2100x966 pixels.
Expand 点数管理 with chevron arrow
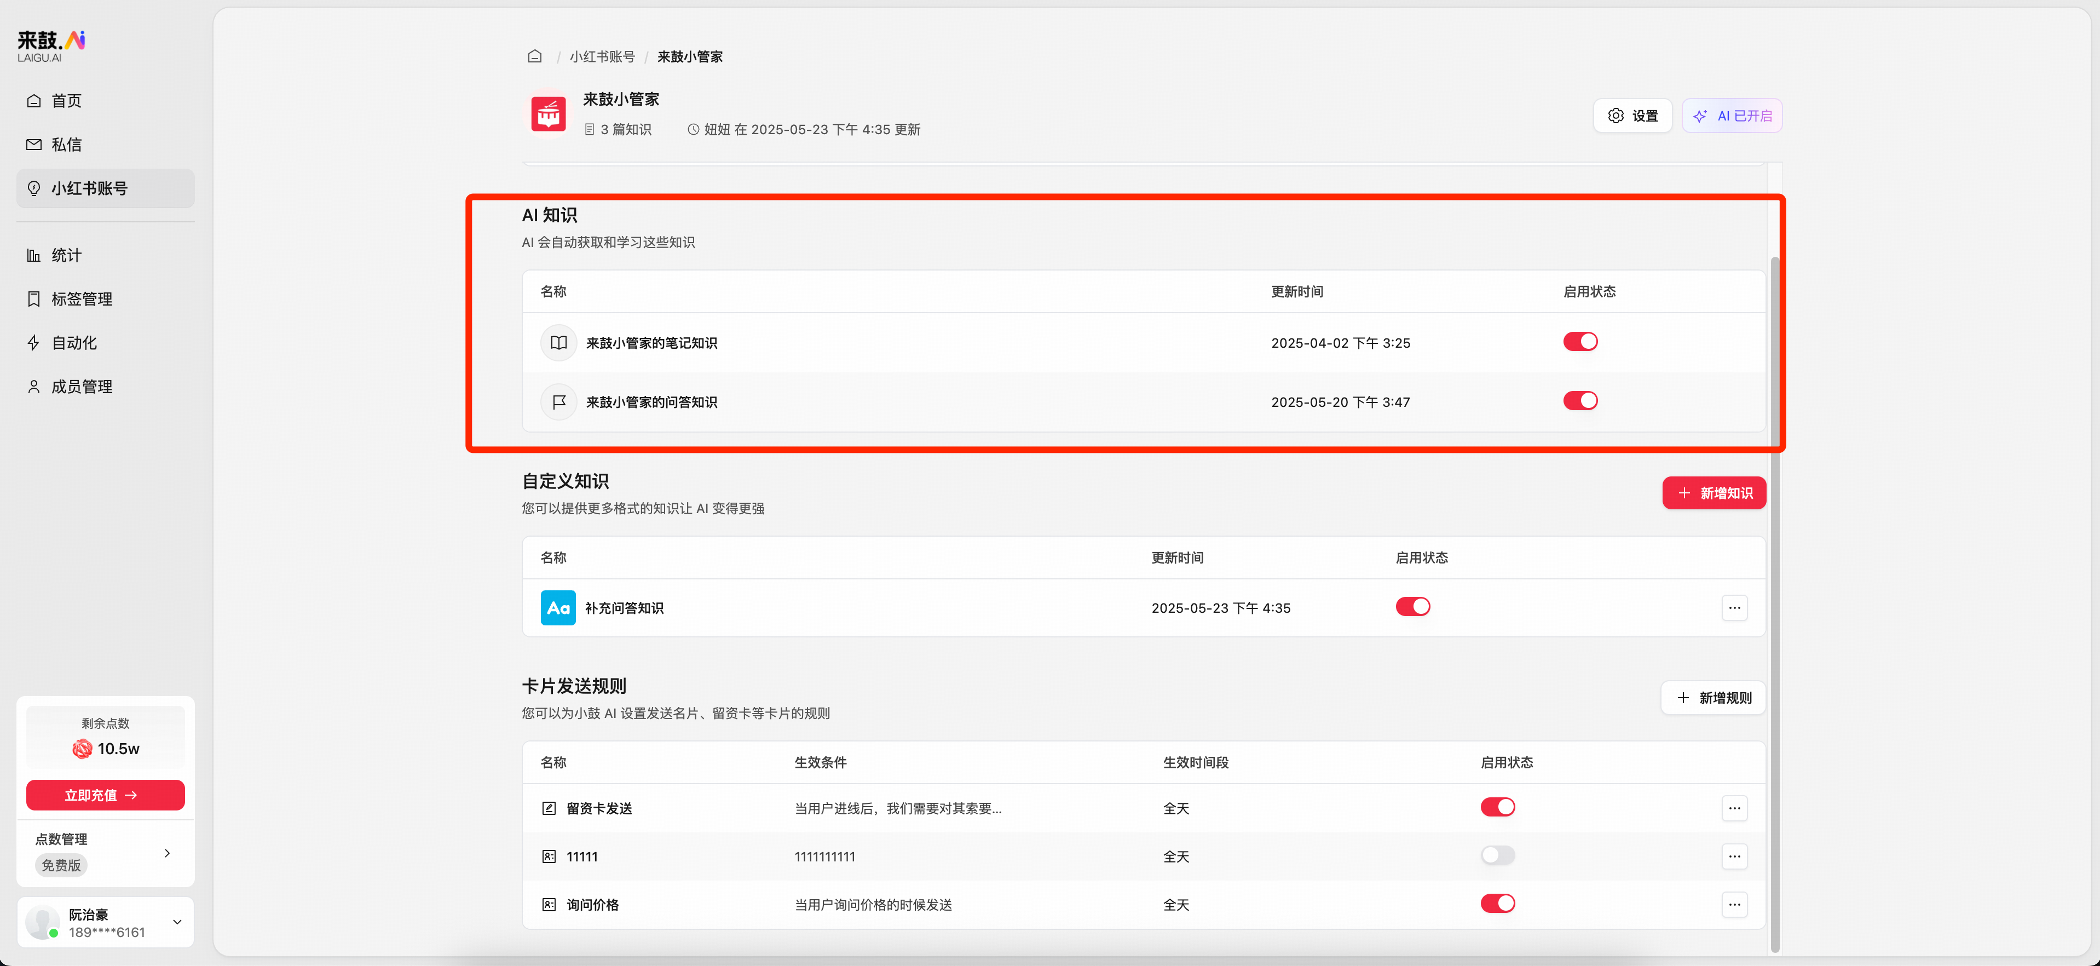coord(167,853)
